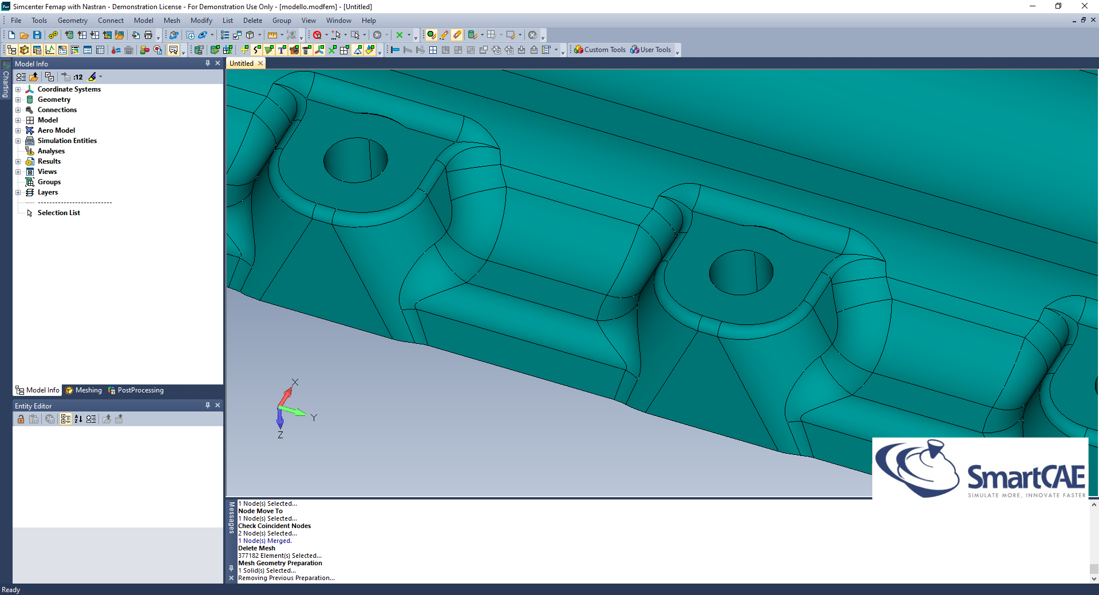Toggle the categorized view icon in Entity Editor
1099x595 pixels.
(65, 419)
